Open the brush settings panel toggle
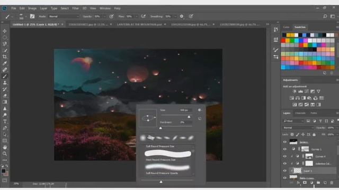Screen dimensions: 339x190 pos(32,16)
